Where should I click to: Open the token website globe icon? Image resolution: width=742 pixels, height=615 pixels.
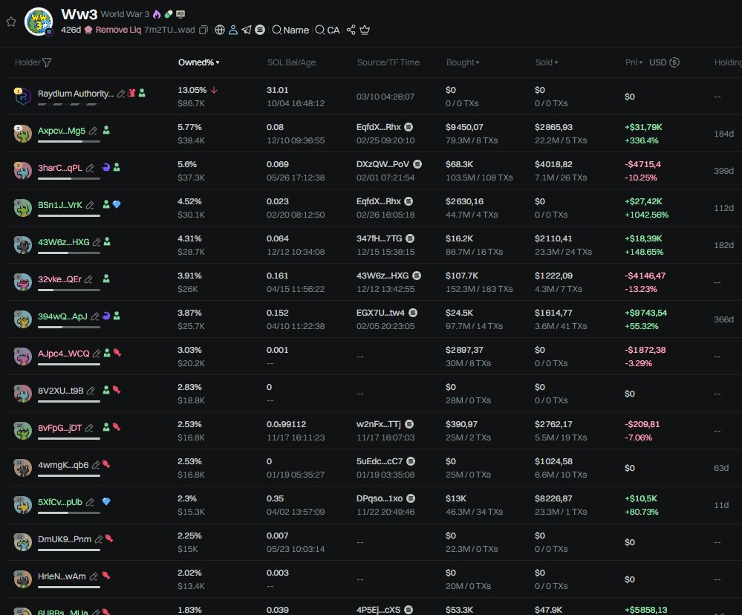coord(220,30)
